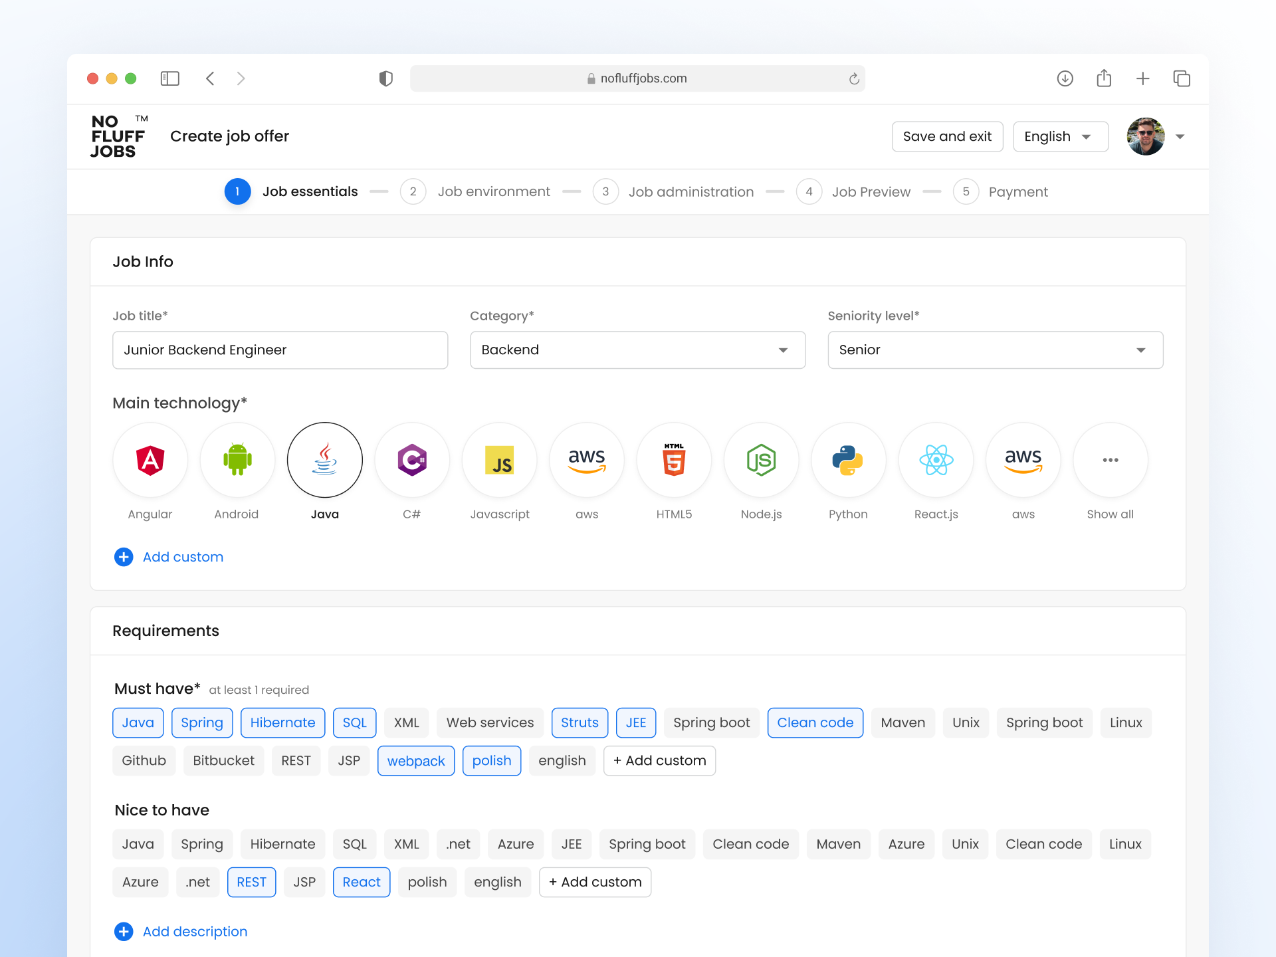Image resolution: width=1276 pixels, height=957 pixels.
Task: Open the user profile avatar menu
Action: [1145, 136]
